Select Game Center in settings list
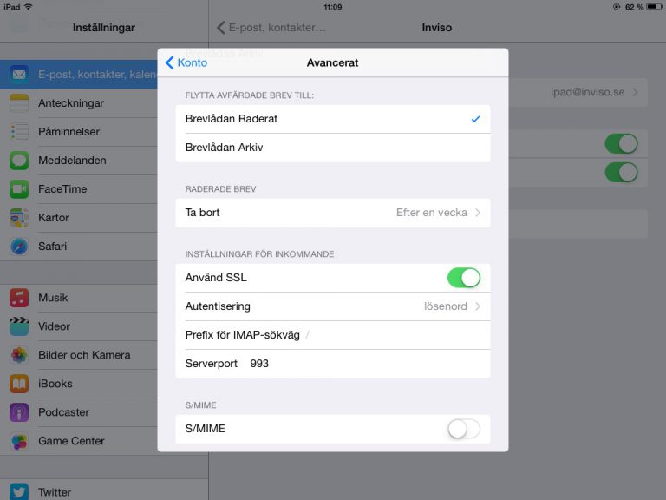Viewport: 666px width, 500px height. (x=71, y=441)
